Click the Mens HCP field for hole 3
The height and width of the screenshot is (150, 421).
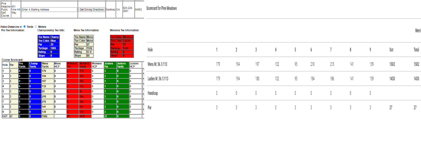point(60,81)
